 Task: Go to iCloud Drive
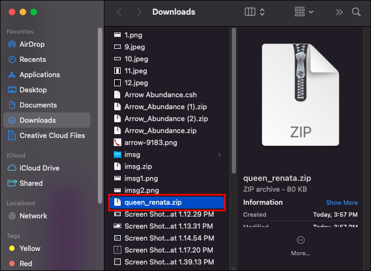coord(39,168)
